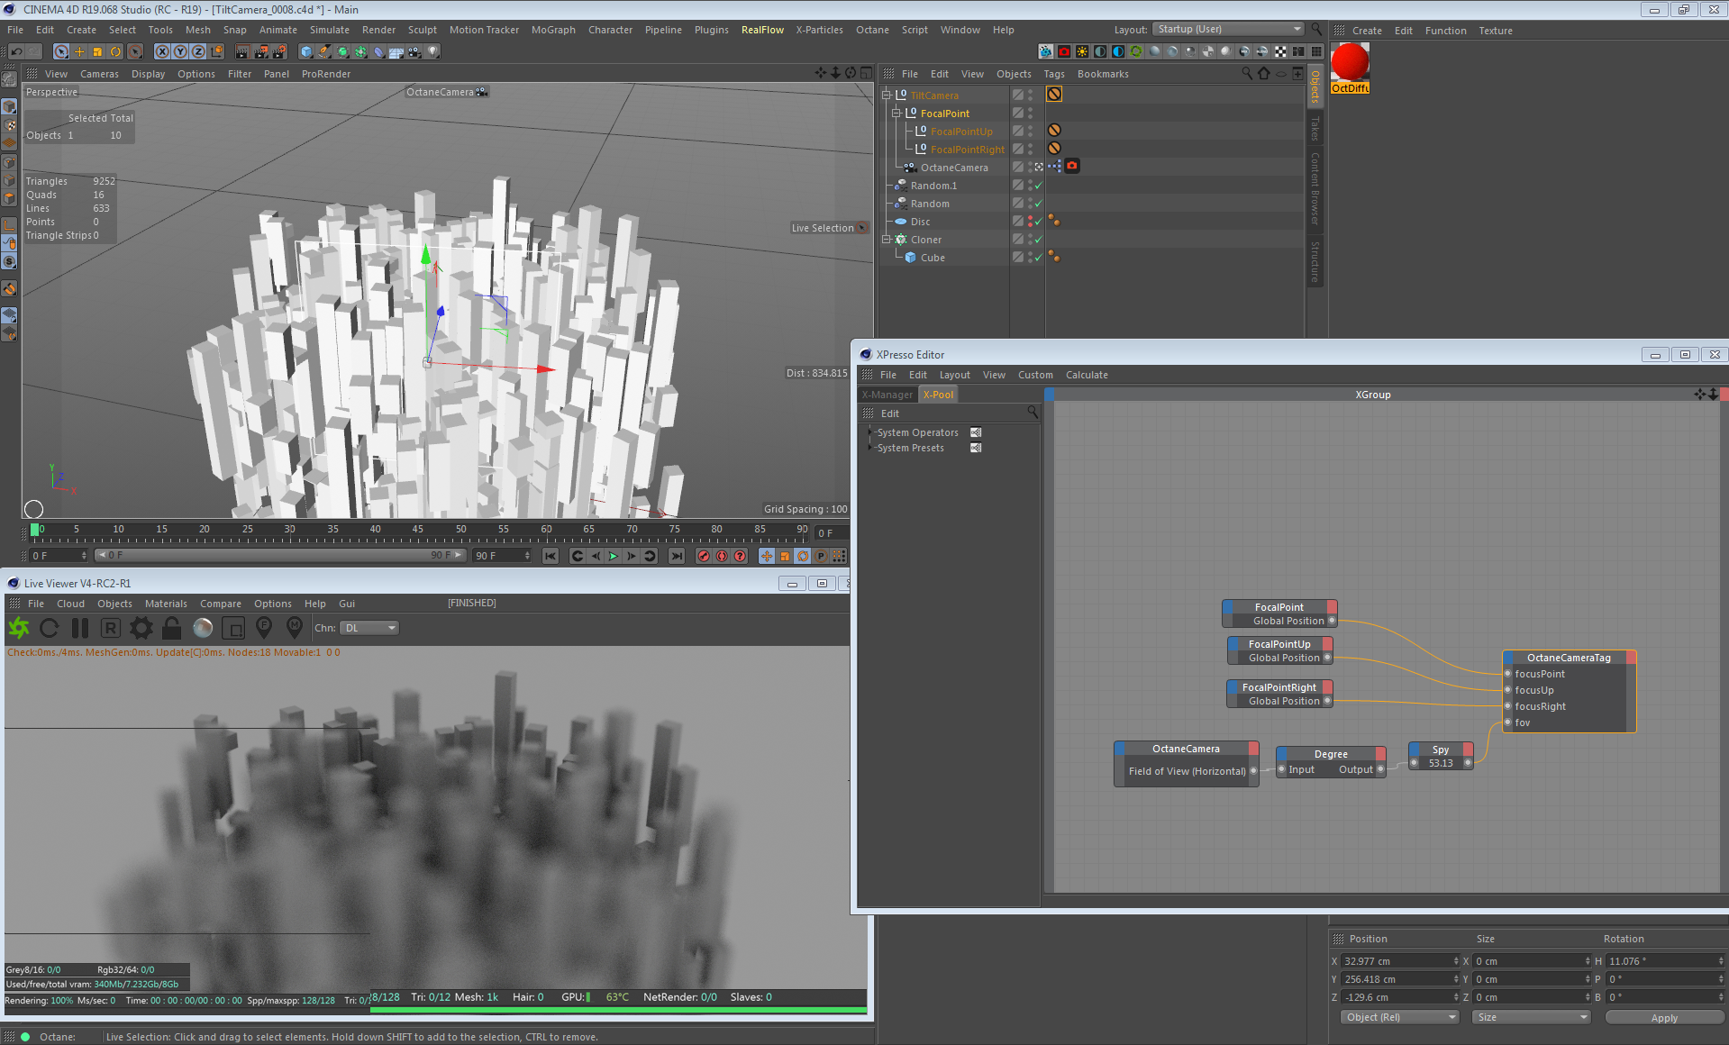Toggle enable checkmark for Cube
The image size is (1729, 1045).
click(x=1039, y=258)
